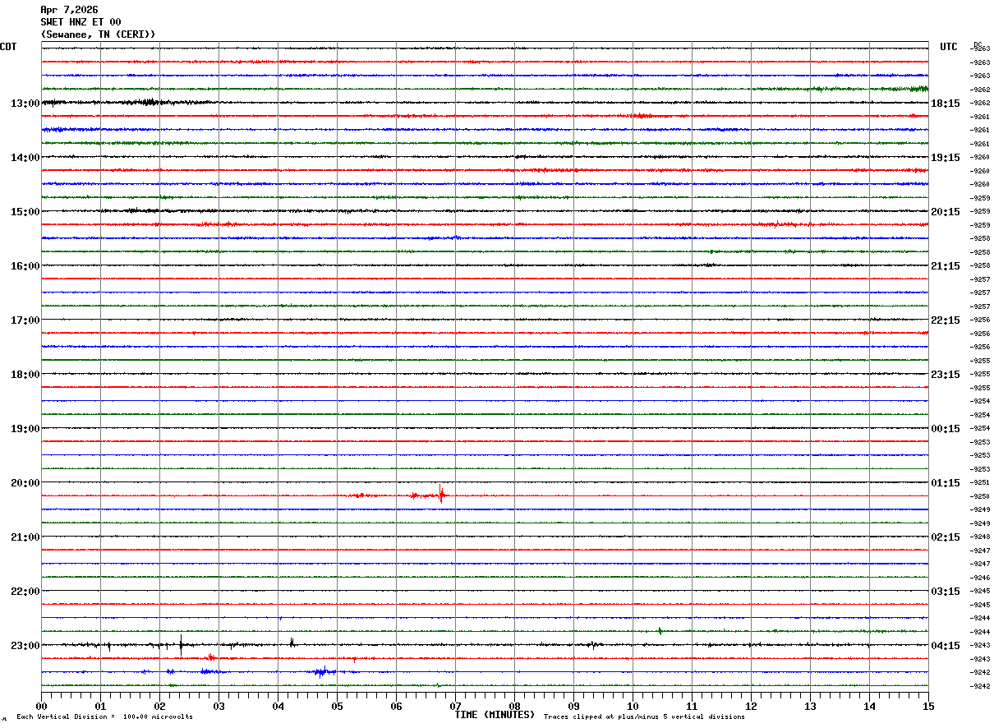This screenshot has height=728, width=994.
Task: Click the "Each Vertical Division = 100.00 microvolts" note
Action: tap(104, 717)
